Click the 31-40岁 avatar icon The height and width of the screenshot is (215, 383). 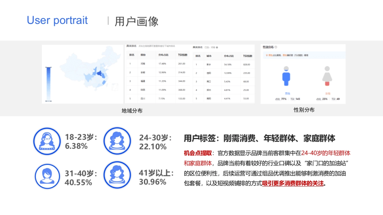[x=47, y=176]
